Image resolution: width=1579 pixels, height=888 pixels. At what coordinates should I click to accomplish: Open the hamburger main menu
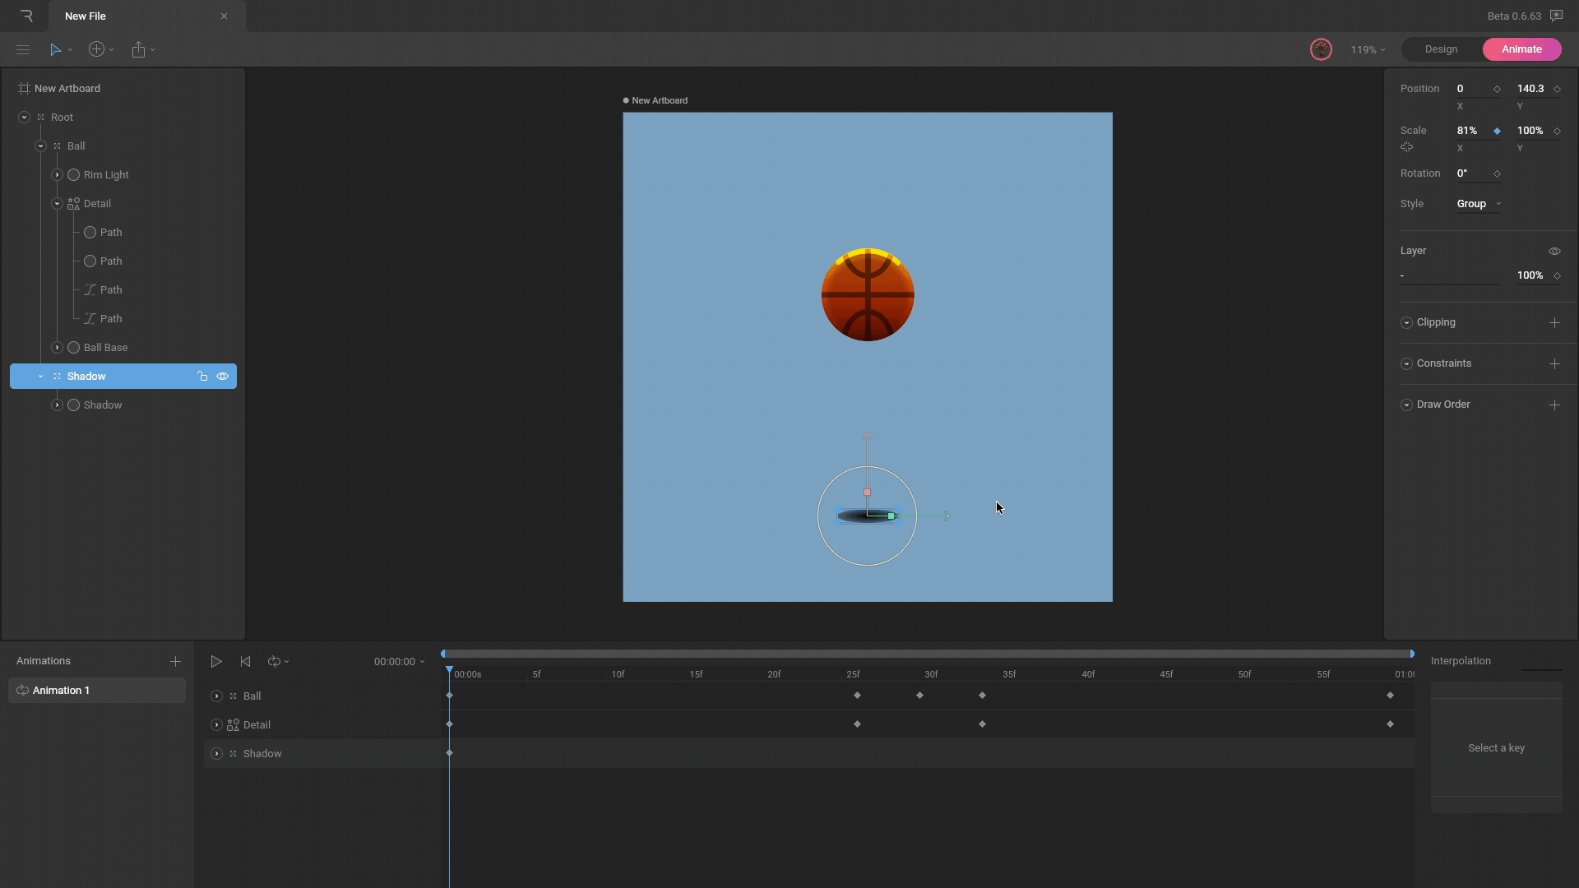23,49
